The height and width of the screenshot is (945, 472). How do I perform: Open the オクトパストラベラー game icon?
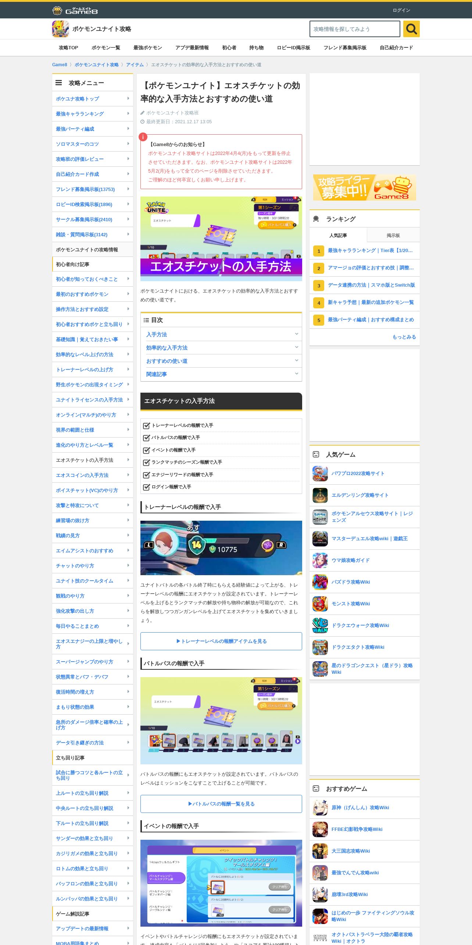[320, 937]
